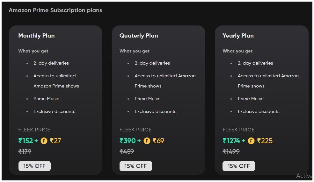The height and width of the screenshot is (182, 314).
Task: Click the ₹390 Fleek price
Action: (x=128, y=141)
